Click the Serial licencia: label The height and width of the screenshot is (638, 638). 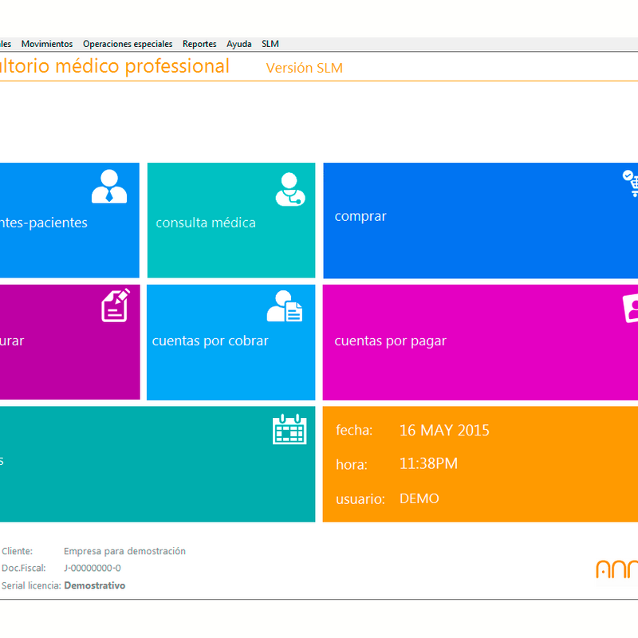tap(31, 585)
